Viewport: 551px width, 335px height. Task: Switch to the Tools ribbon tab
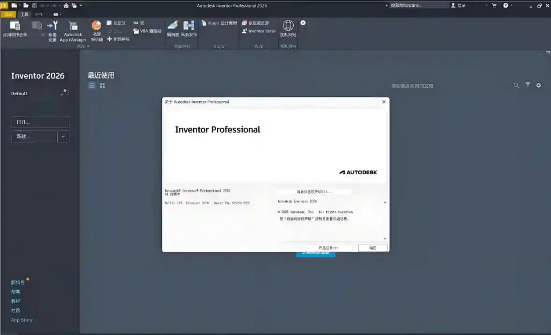click(x=24, y=15)
